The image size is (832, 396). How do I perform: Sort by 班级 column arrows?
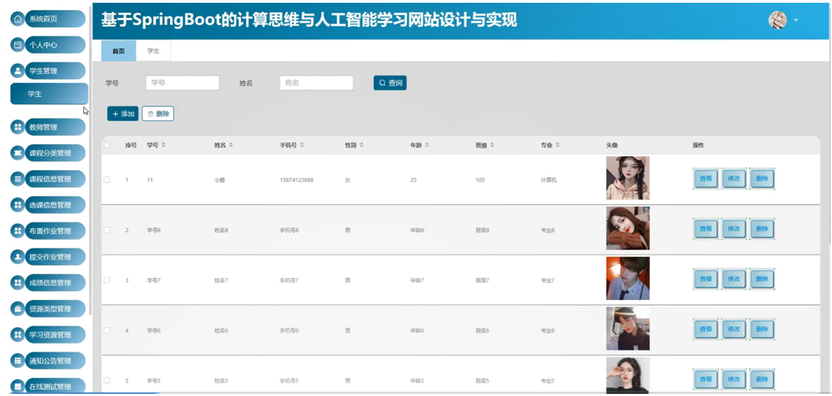[492, 145]
